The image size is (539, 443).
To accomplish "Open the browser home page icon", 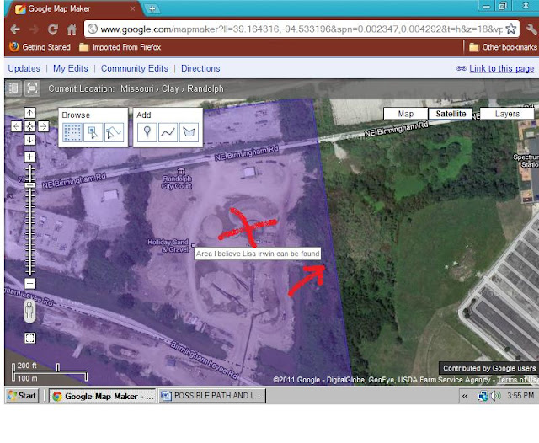I will coord(72,29).
